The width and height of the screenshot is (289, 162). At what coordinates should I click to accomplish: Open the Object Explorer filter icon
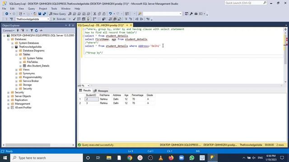[x=32, y=31]
